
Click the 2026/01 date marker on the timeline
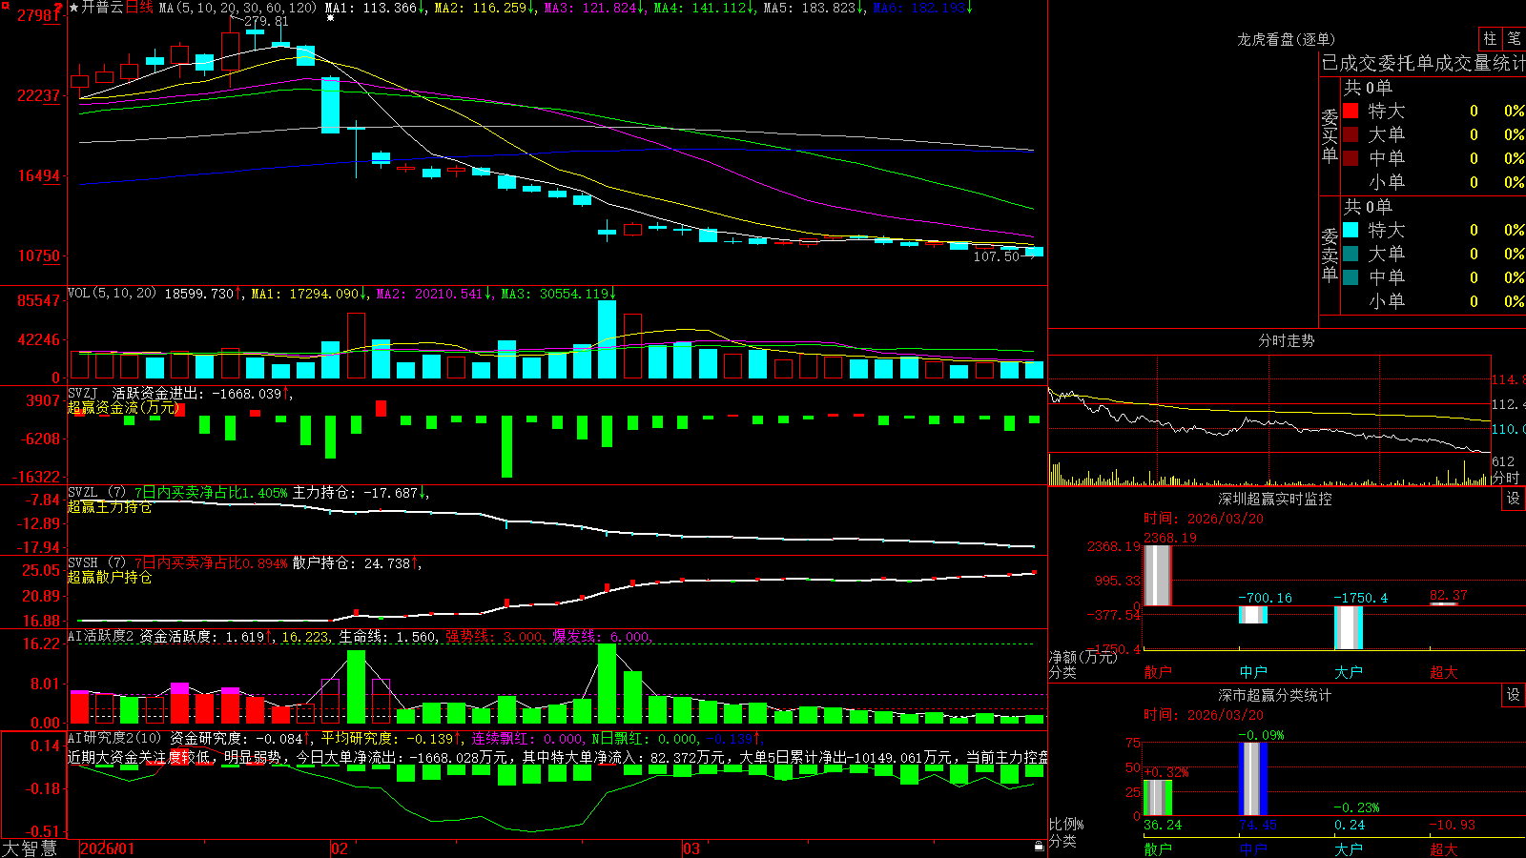coord(108,848)
